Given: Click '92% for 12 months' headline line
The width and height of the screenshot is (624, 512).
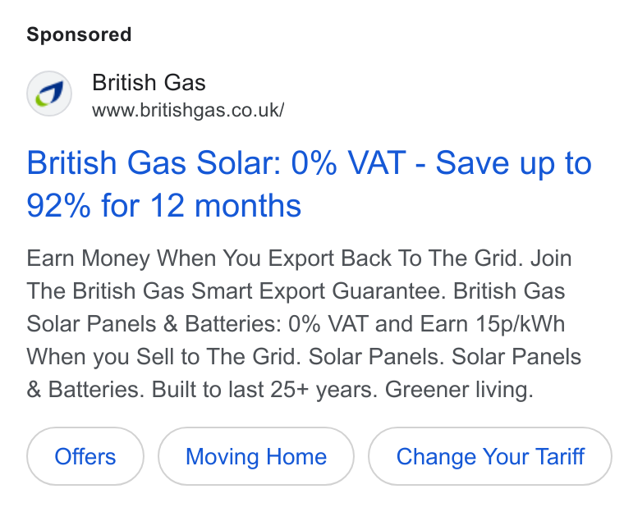Looking at the screenshot, I should (x=164, y=206).
